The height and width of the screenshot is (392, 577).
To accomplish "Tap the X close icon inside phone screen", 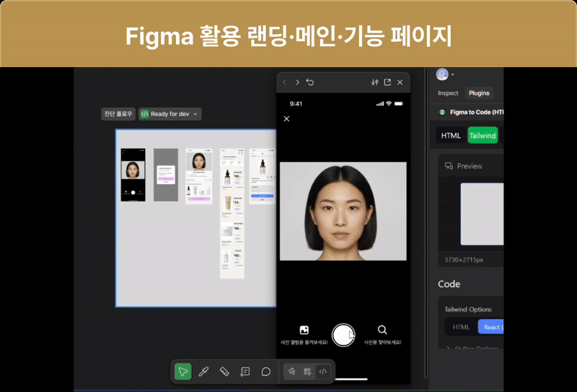I will tap(286, 118).
